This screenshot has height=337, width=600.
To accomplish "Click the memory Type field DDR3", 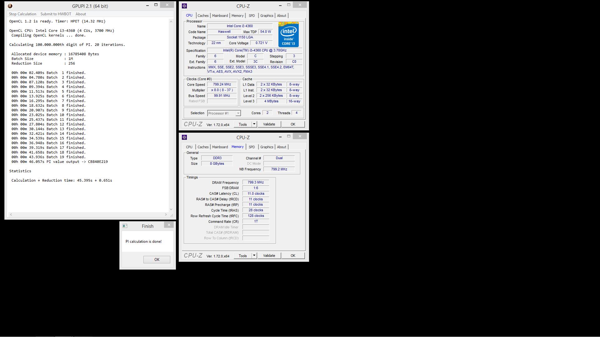I will point(217,158).
